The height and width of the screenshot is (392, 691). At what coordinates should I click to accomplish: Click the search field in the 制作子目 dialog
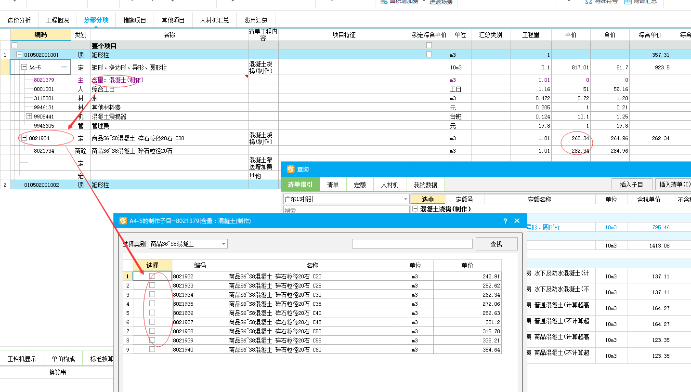pos(412,244)
